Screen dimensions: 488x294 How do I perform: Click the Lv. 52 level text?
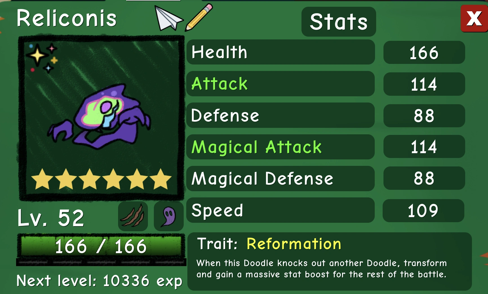click(51, 218)
